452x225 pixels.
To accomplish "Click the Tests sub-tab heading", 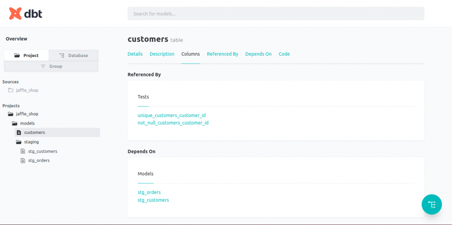I will pyautogui.click(x=143, y=97).
